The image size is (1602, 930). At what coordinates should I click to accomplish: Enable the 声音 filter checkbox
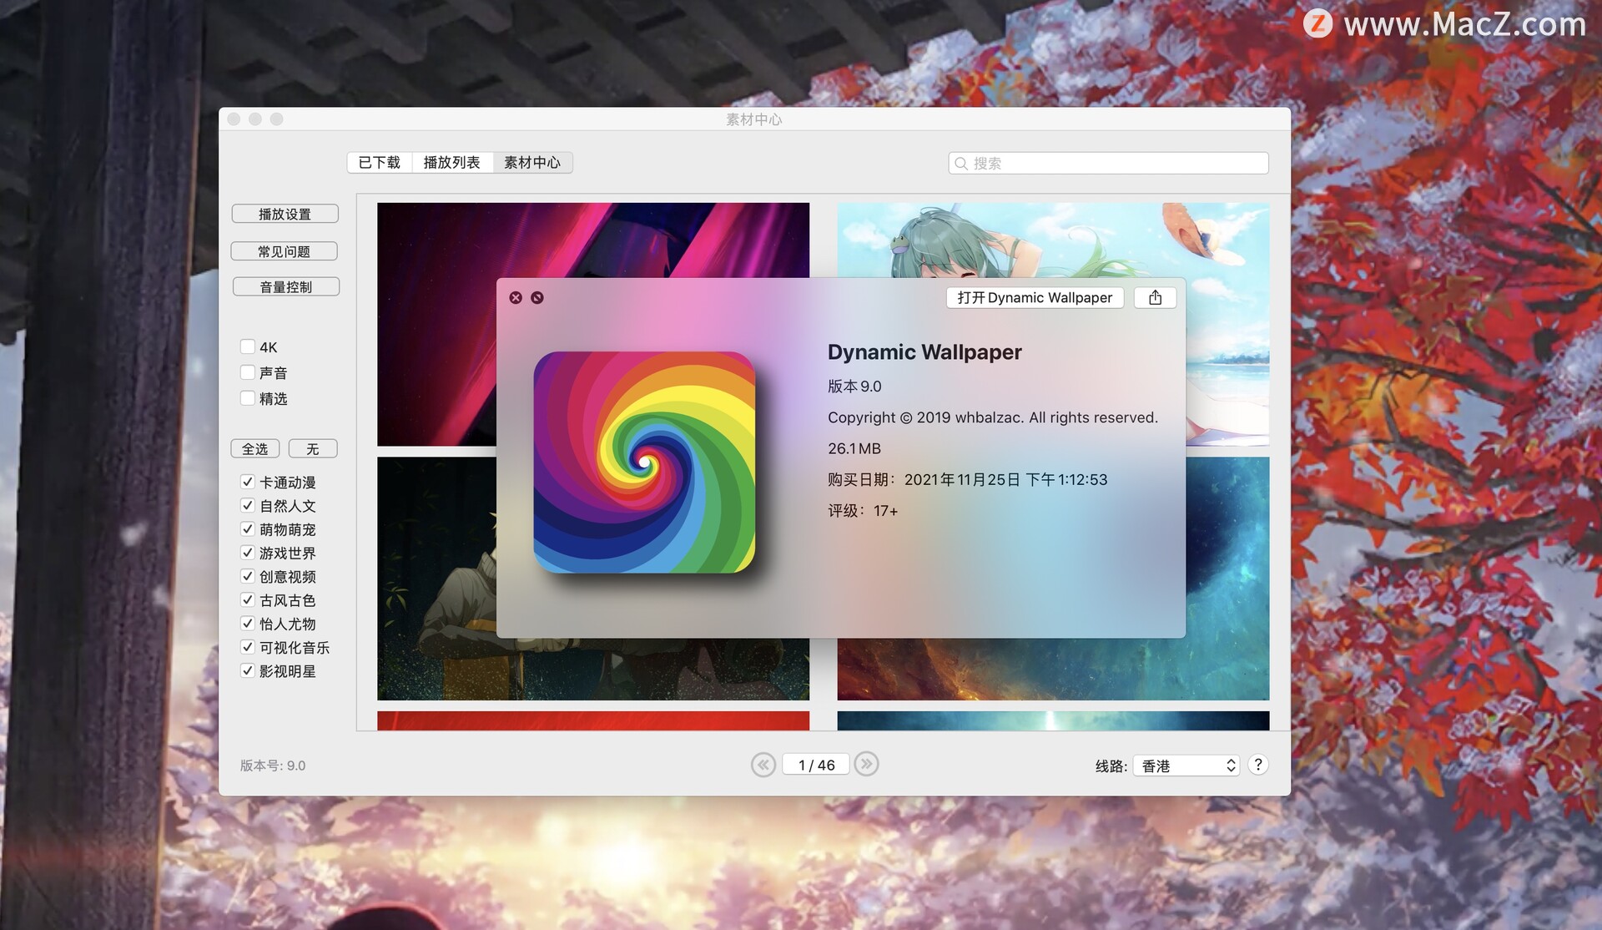(248, 372)
